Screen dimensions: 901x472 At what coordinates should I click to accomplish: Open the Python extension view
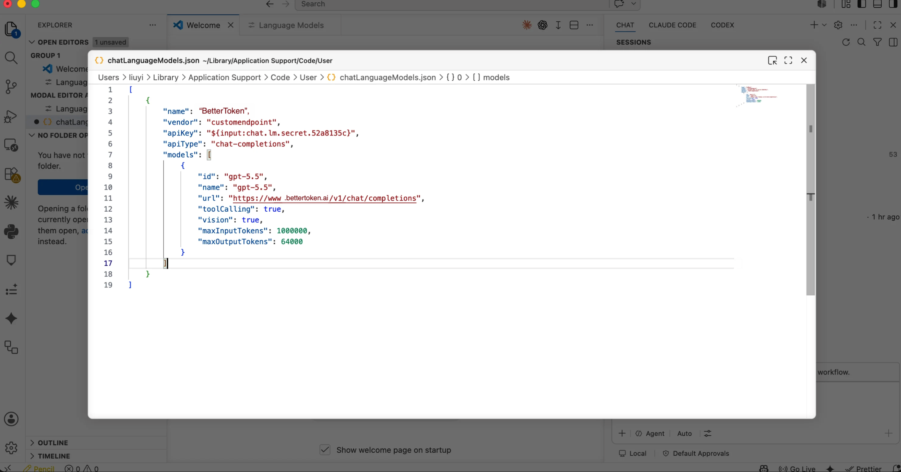tap(11, 231)
